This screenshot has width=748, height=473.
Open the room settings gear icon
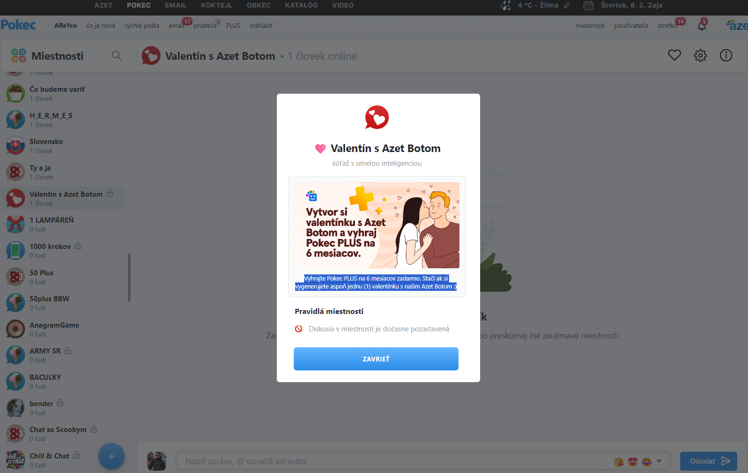click(x=700, y=56)
